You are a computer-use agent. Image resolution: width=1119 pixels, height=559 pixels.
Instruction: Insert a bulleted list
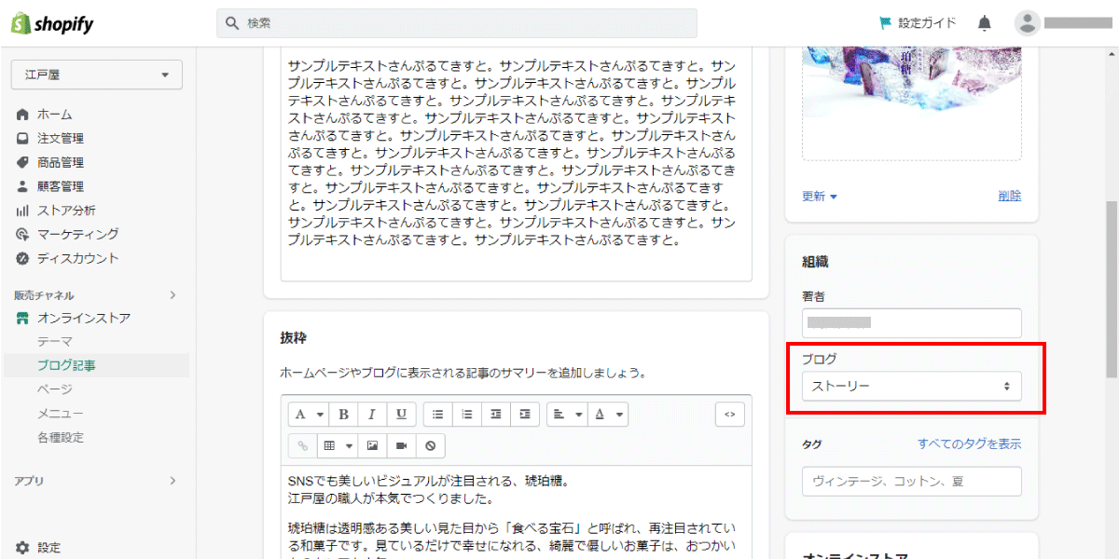pos(437,415)
